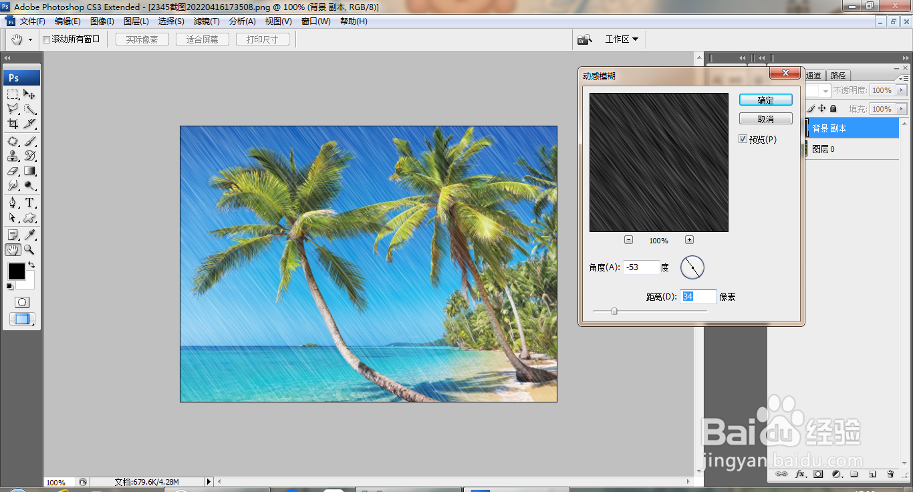Screen dimensions: 913x492
Task: Switch to the 路径 tab
Action: tap(837, 76)
